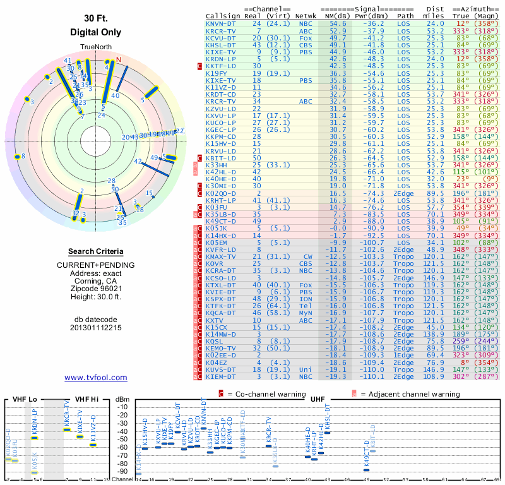Click the K49CT-D marker in UHF chart
505x485 pixels.
point(367,470)
